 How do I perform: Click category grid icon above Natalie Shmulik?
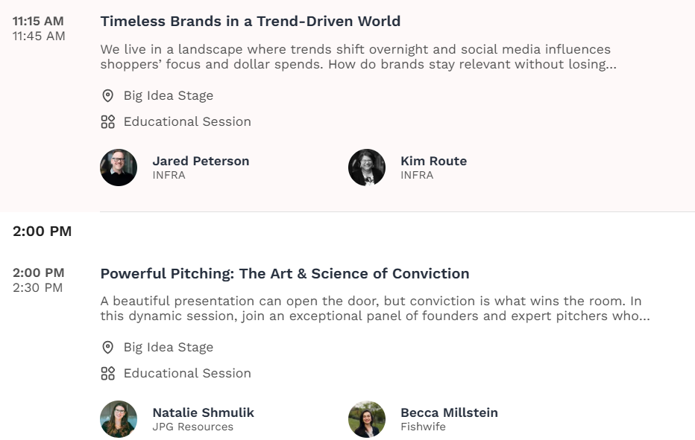pyautogui.click(x=107, y=373)
